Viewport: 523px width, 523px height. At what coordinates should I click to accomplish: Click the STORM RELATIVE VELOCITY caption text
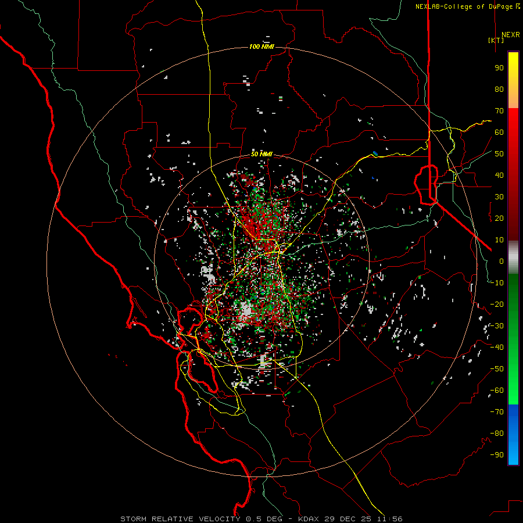click(x=180, y=519)
